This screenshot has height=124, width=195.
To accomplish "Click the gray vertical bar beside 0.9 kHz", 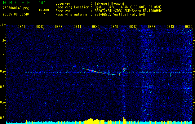I will click(x=6, y=72).
